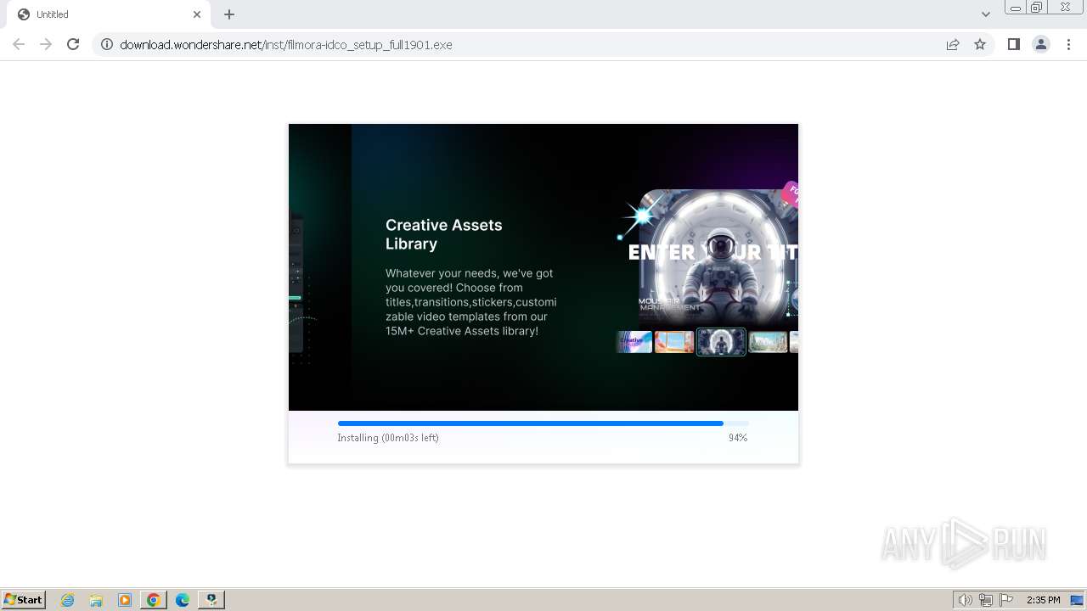Bookmark this tab with the star icon
The width and height of the screenshot is (1087, 611).
pyautogui.click(x=980, y=44)
